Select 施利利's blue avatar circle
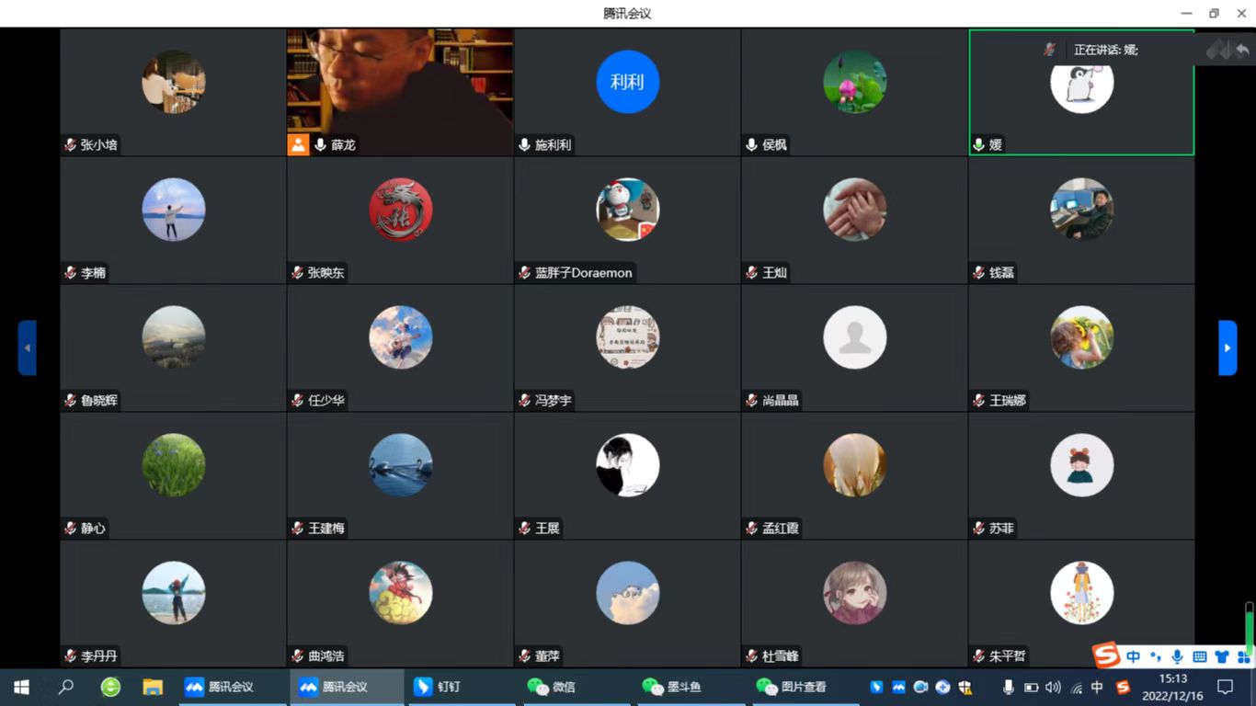 (x=627, y=82)
